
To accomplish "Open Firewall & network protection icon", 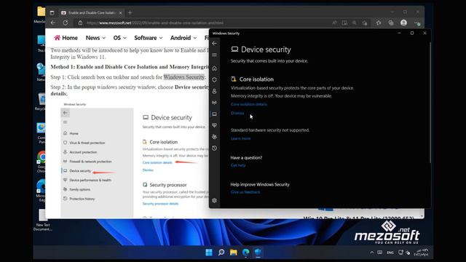I will [x=214, y=103].
